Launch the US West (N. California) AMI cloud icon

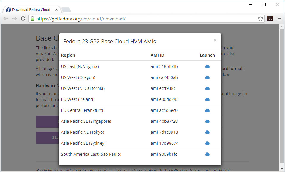coord(207,88)
